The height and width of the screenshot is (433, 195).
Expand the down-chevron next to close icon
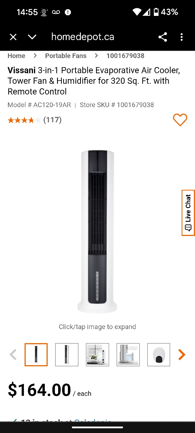tap(32, 37)
